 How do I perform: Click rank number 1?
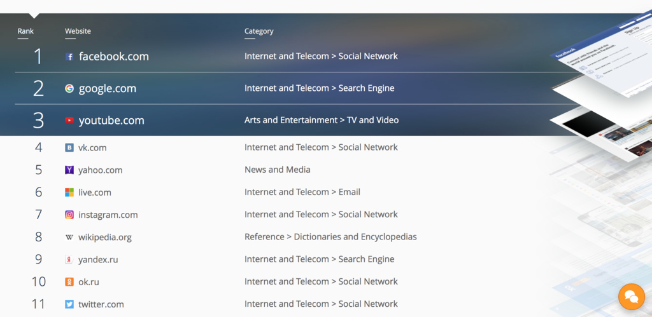[38, 57]
